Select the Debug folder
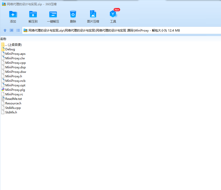The image size is (221, 190). (8, 49)
